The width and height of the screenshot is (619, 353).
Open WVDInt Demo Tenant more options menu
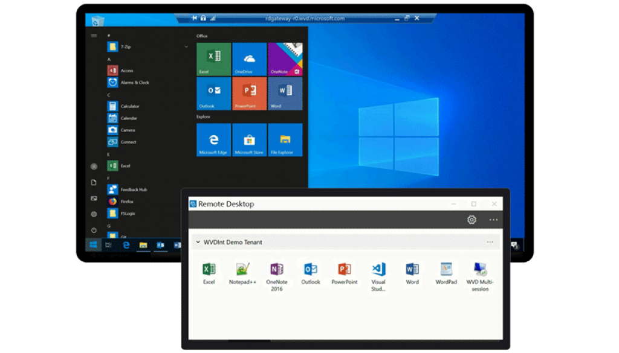[x=490, y=242]
